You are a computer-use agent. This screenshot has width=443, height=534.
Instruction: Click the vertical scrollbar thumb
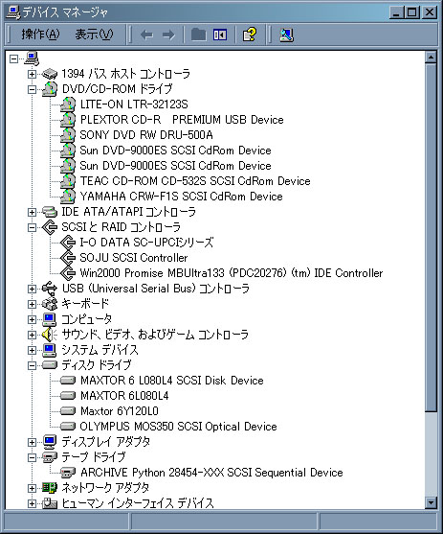[431, 238]
